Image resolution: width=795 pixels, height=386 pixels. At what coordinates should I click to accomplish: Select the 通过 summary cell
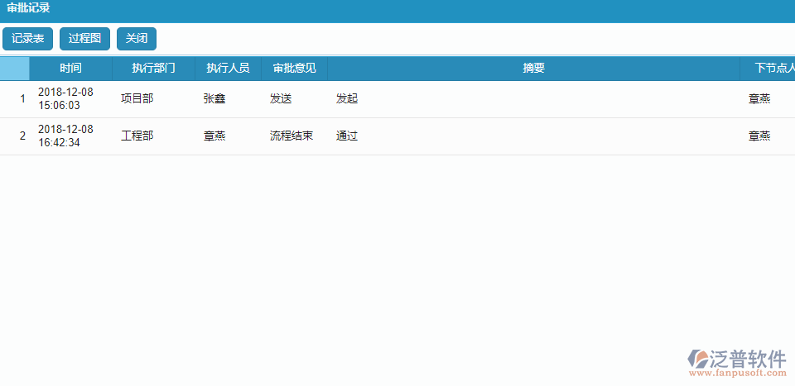coord(347,136)
